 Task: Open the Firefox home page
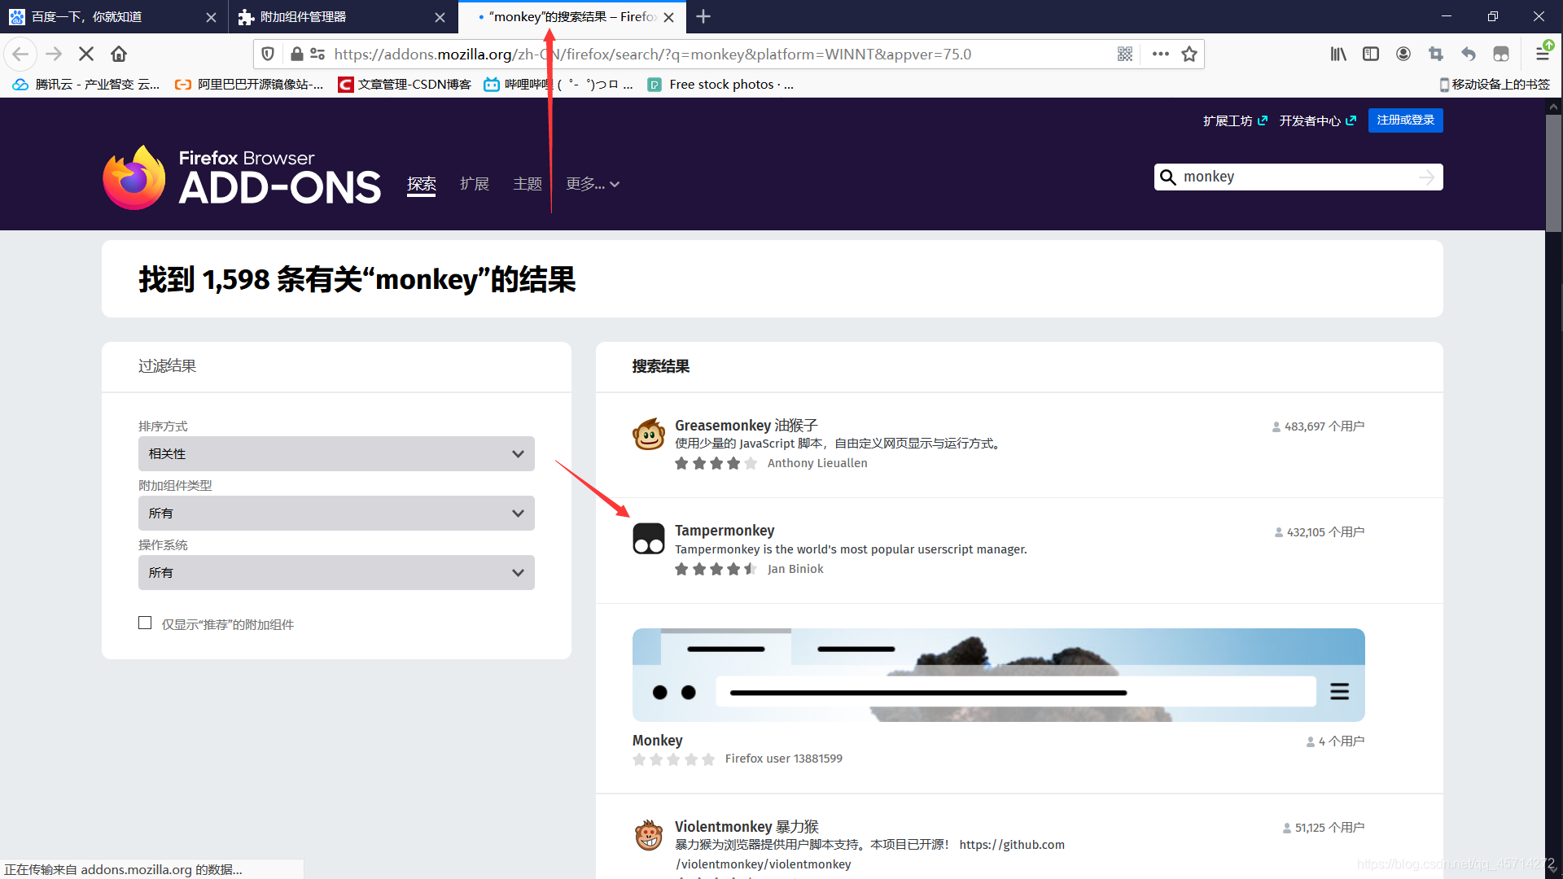[x=119, y=55]
